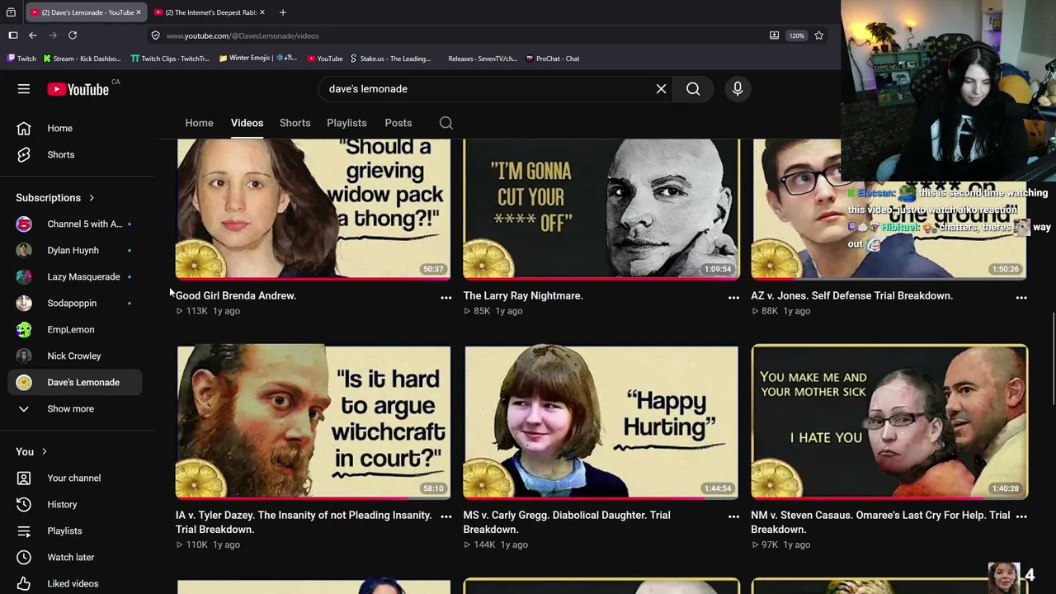1056x594 pixels.
Task: Switch to the channel Shorts tab
Action: coord(295,123)
